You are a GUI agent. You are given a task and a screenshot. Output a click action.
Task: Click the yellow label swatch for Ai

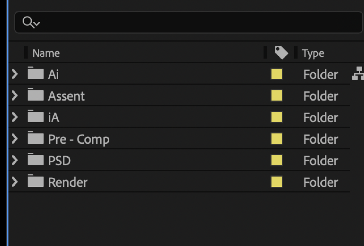[x=276, y=74]
